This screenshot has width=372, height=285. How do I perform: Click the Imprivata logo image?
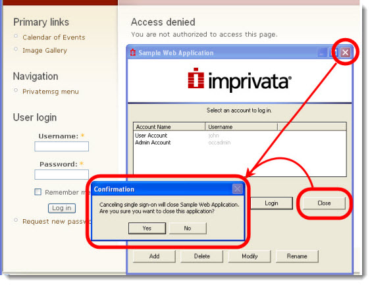point(240,80)
